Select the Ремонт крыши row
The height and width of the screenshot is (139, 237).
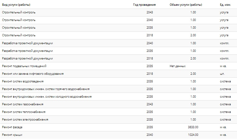tap(119, 135)
